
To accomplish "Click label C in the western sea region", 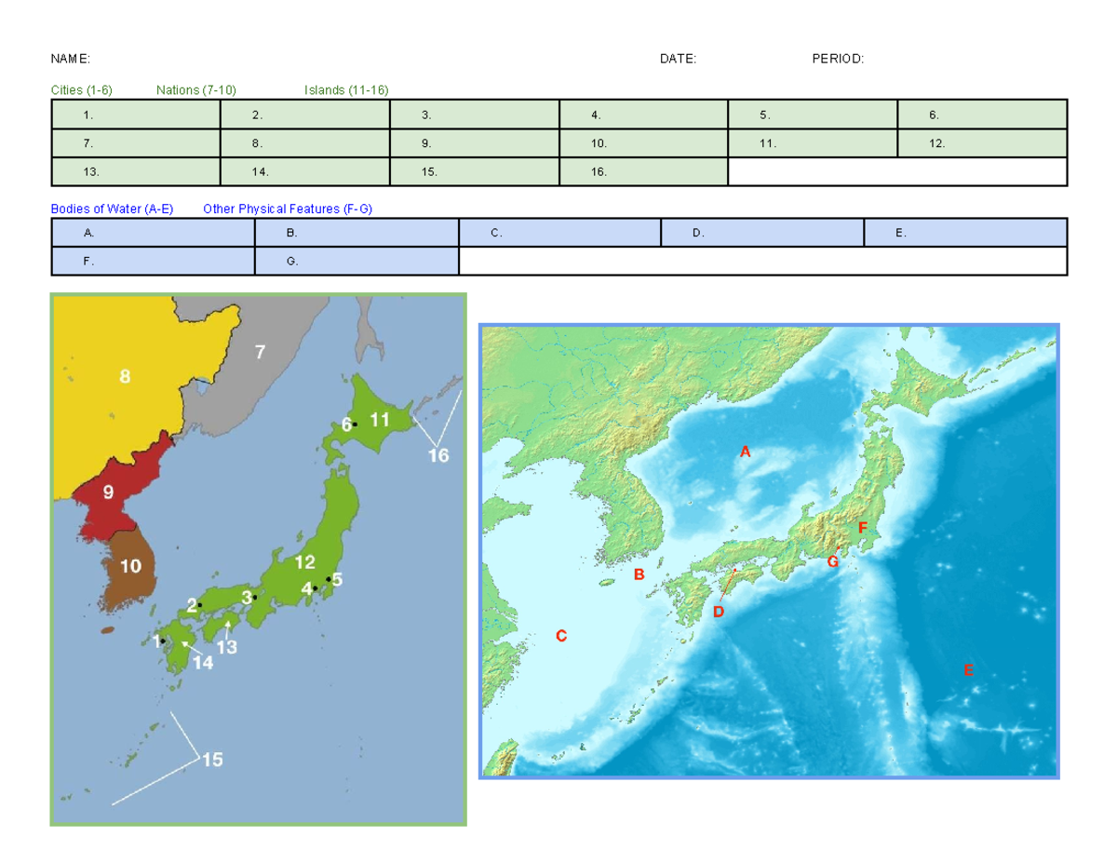I will [561, 637].
